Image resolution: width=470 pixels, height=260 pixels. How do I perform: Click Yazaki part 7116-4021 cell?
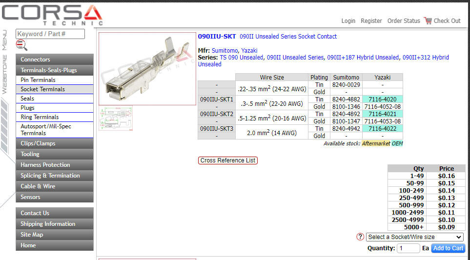[x=383, y=114]
